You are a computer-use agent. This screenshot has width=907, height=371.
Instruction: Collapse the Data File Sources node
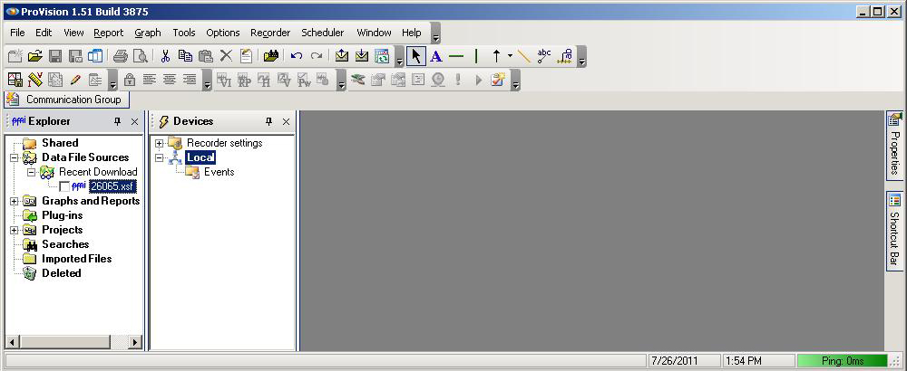pos(15,157)
